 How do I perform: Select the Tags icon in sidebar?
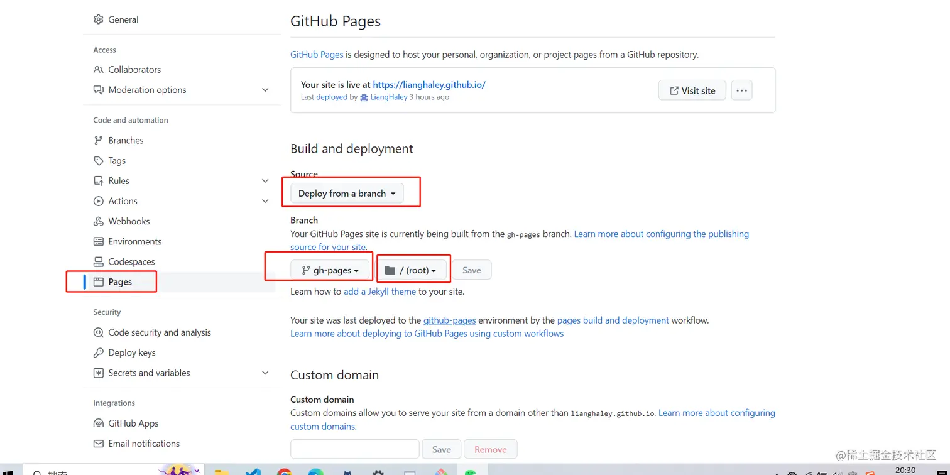(98, 161)
